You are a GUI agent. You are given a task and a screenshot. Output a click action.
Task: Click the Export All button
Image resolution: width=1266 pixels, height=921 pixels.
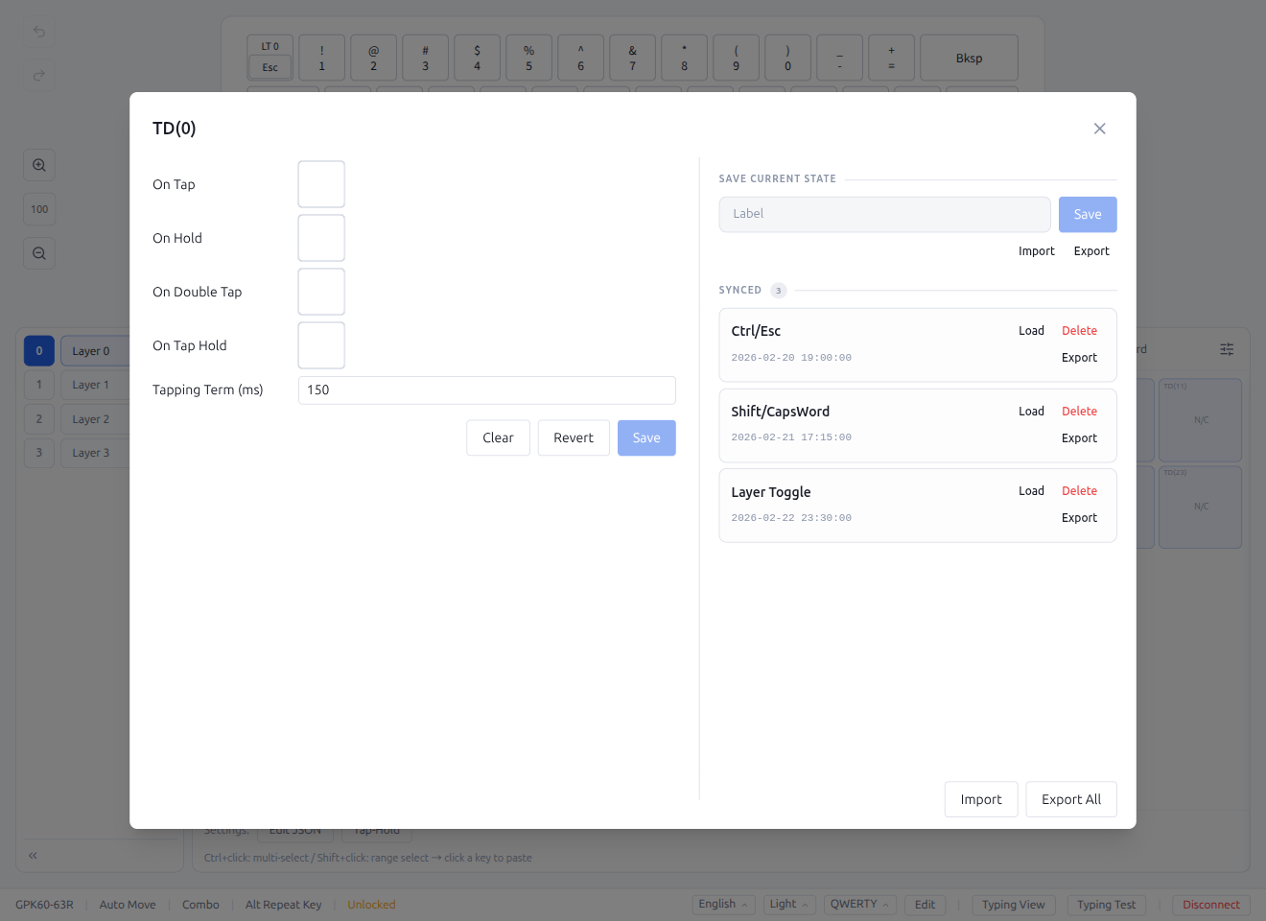(x=1071, y=799)
